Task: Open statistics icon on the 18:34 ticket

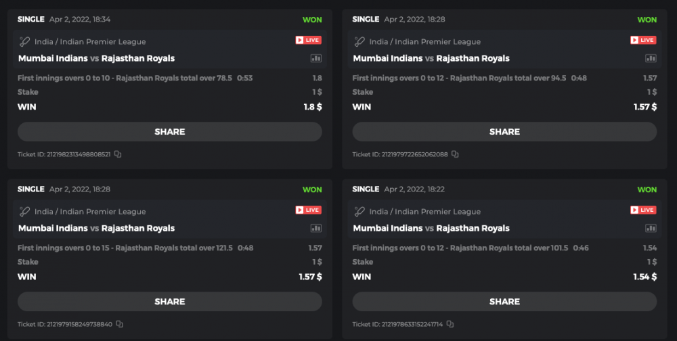Action: (x=316, y=58)
